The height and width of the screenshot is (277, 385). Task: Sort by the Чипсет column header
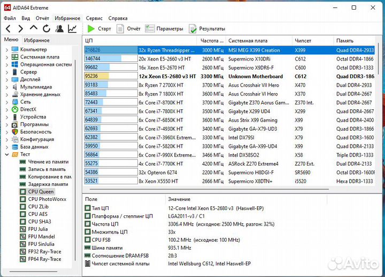tap(313, 41)
